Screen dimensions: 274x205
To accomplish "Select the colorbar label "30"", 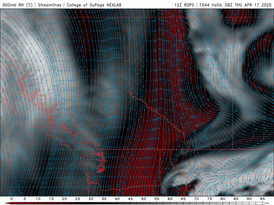I will click(x=91, y=199).
